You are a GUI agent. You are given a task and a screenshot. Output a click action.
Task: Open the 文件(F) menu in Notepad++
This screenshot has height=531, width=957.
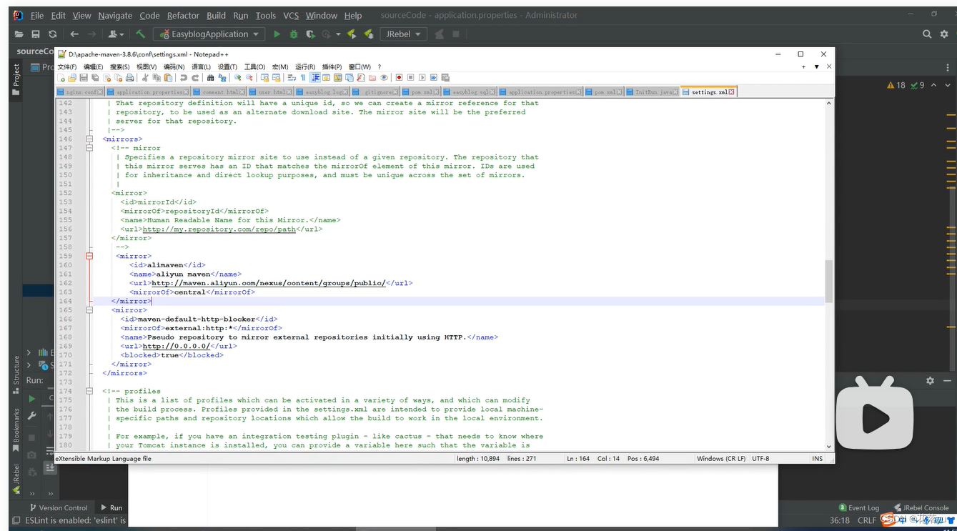pos(67,66)
